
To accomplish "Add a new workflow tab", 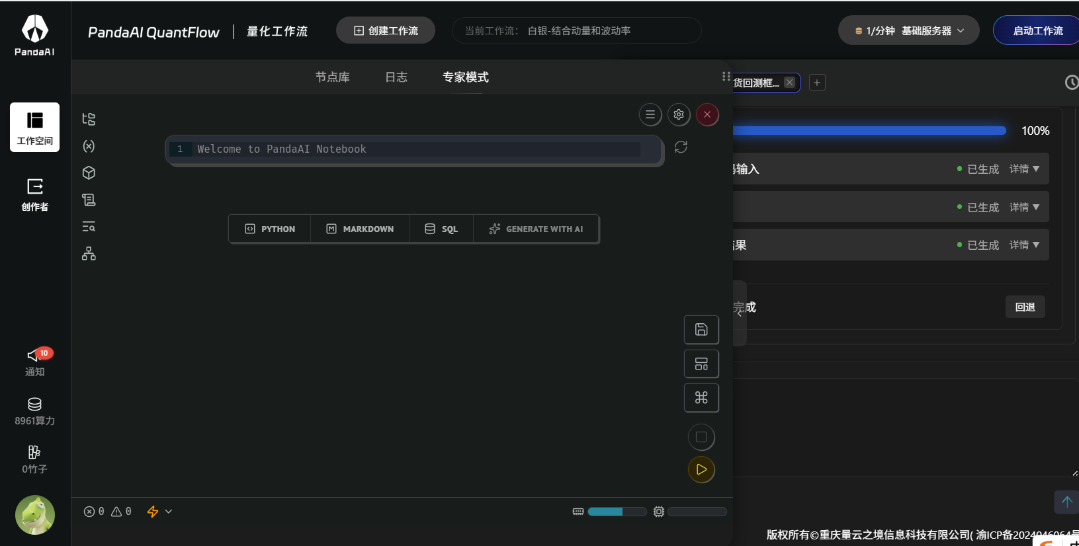I will (x=817, y=83).
